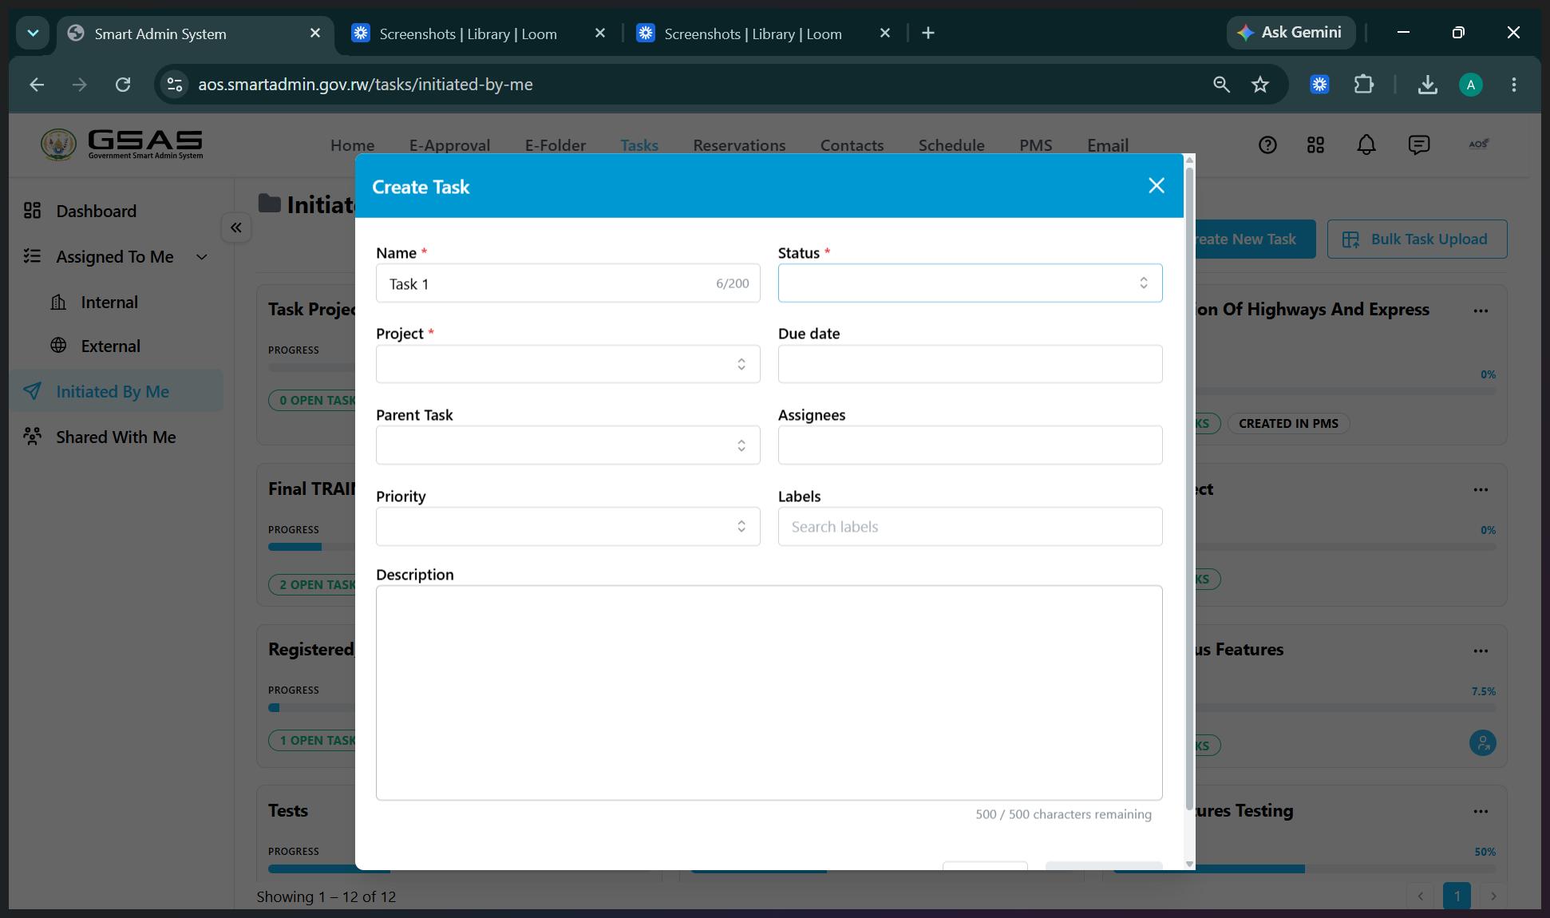Click the Ask Gemini button
Image resolution: width=1550 pixels, height=918 pixels.
1290,33
